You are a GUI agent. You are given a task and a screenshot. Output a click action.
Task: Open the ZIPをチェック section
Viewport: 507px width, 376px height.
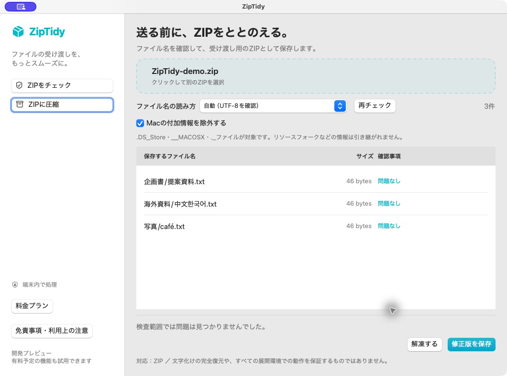coord(62,85)
